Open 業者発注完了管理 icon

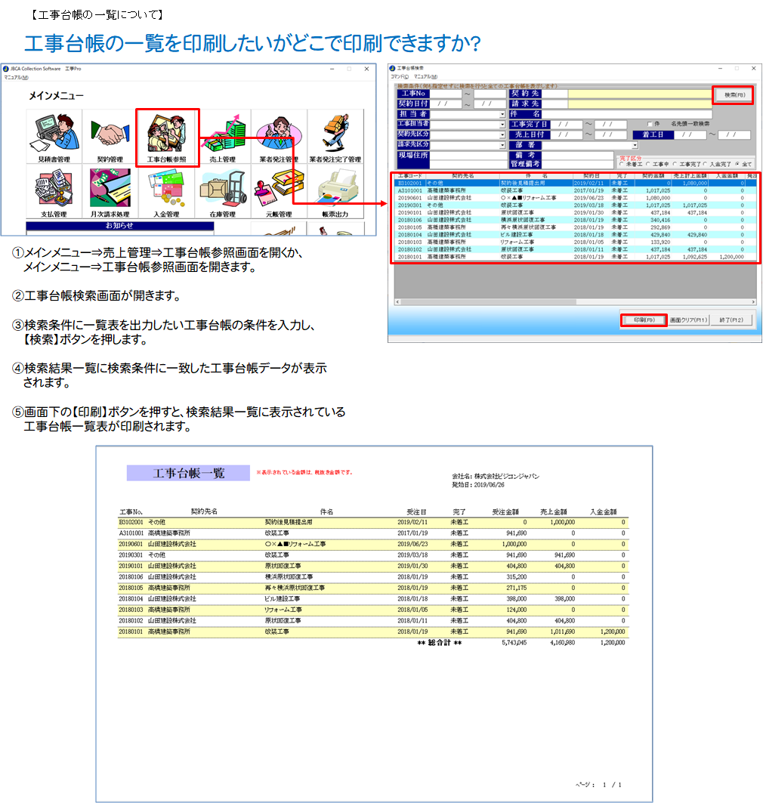click(335, 136)
